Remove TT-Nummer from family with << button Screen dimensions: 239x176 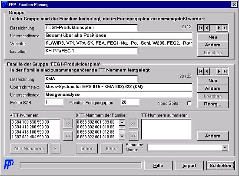(68, 136)
